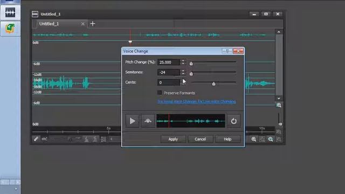Click the Pitch Change percentage field
This screenshot has width=345, height=194.
click(x=169, y=63)
